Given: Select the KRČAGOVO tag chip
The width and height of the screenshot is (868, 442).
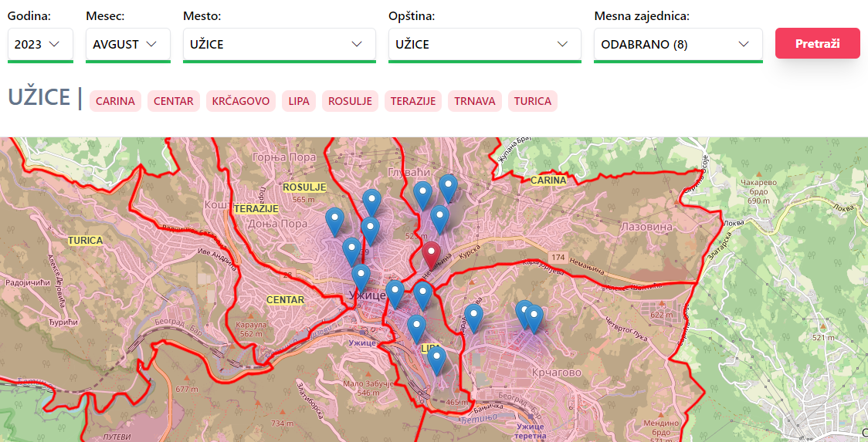Looking at the screenshot, I should click(x=241, y=101).
